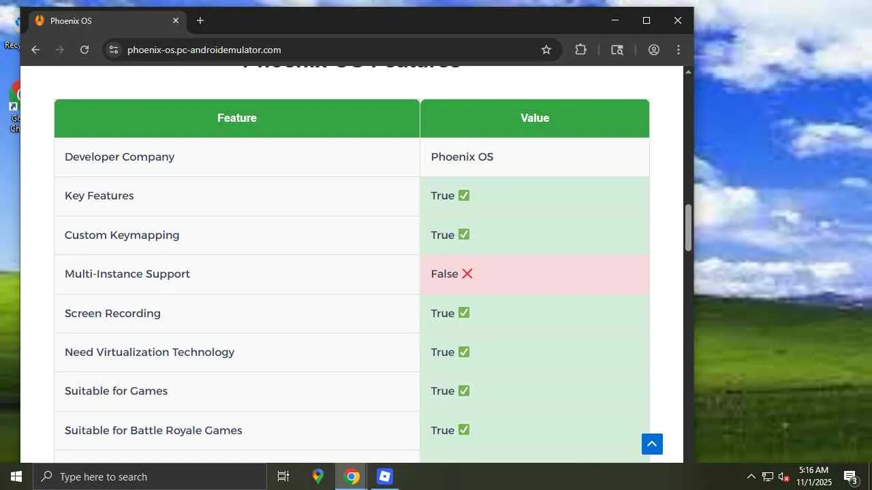Open Task View on the taskbar
This screenshot has height=490, width=872.
click(283, 476)
